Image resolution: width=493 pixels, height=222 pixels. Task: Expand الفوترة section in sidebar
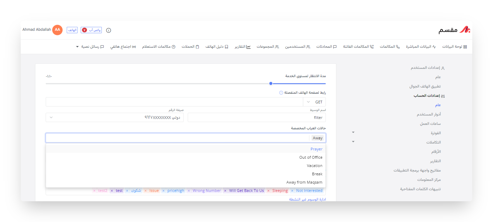click(x=353, y=132)
